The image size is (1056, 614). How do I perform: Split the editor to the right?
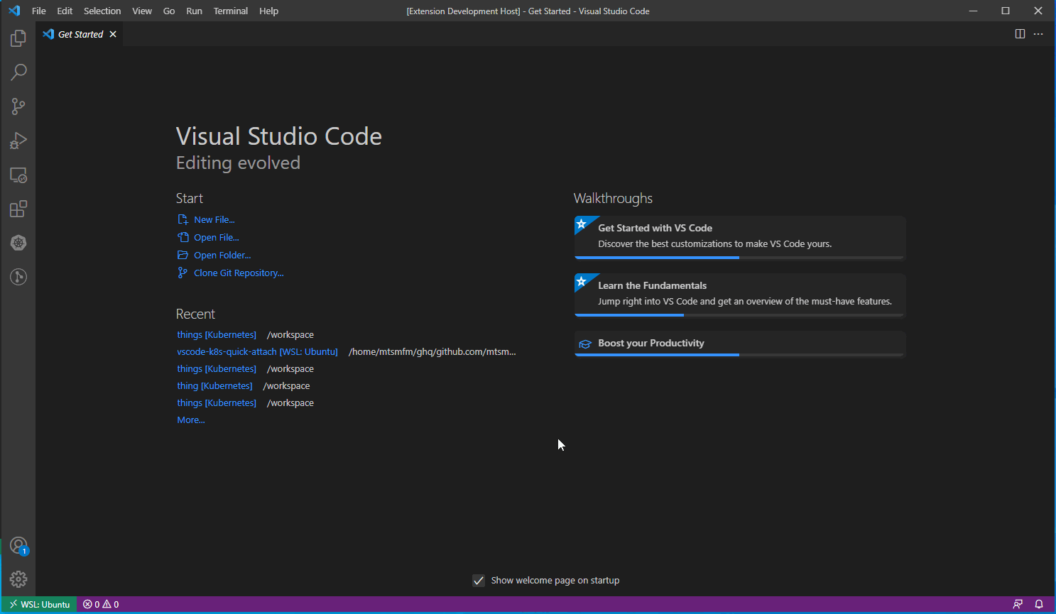(x=1020, y=34)
